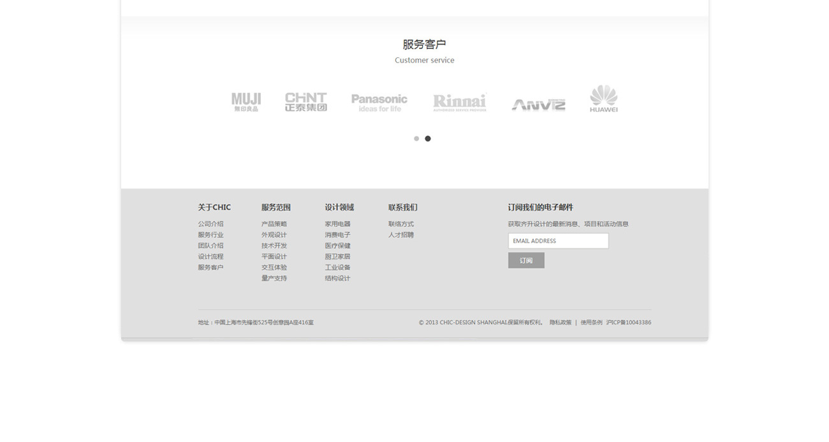Click the 'Customer service' subtitle text

click(x=425, y=61)
